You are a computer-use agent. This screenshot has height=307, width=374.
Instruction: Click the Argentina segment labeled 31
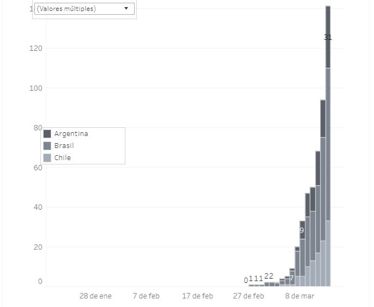coord(328,37)
